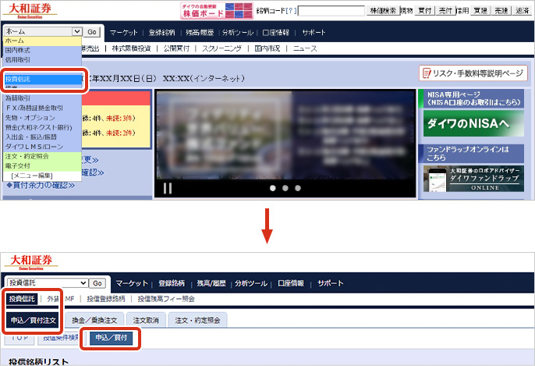
Task: Select the third carousel dot
Action: point(298,188)
